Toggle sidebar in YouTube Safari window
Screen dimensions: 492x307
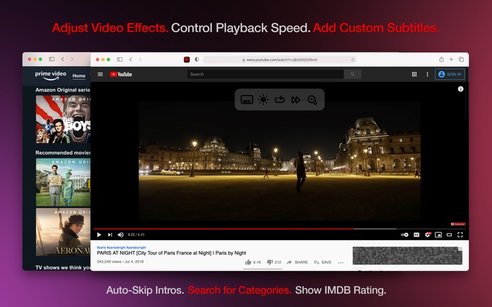point(119,59)
